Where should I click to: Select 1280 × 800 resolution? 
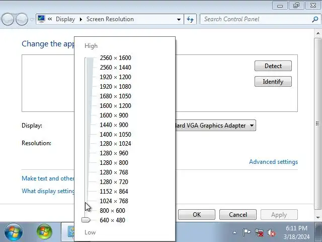pyautogui.click(x=114, y=163)
